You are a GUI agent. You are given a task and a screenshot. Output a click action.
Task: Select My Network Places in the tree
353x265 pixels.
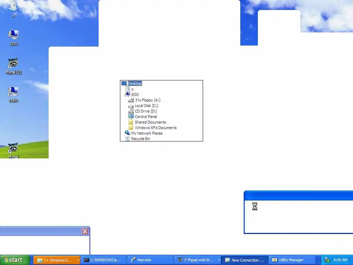pyautogui.click(x=147, y=133)
